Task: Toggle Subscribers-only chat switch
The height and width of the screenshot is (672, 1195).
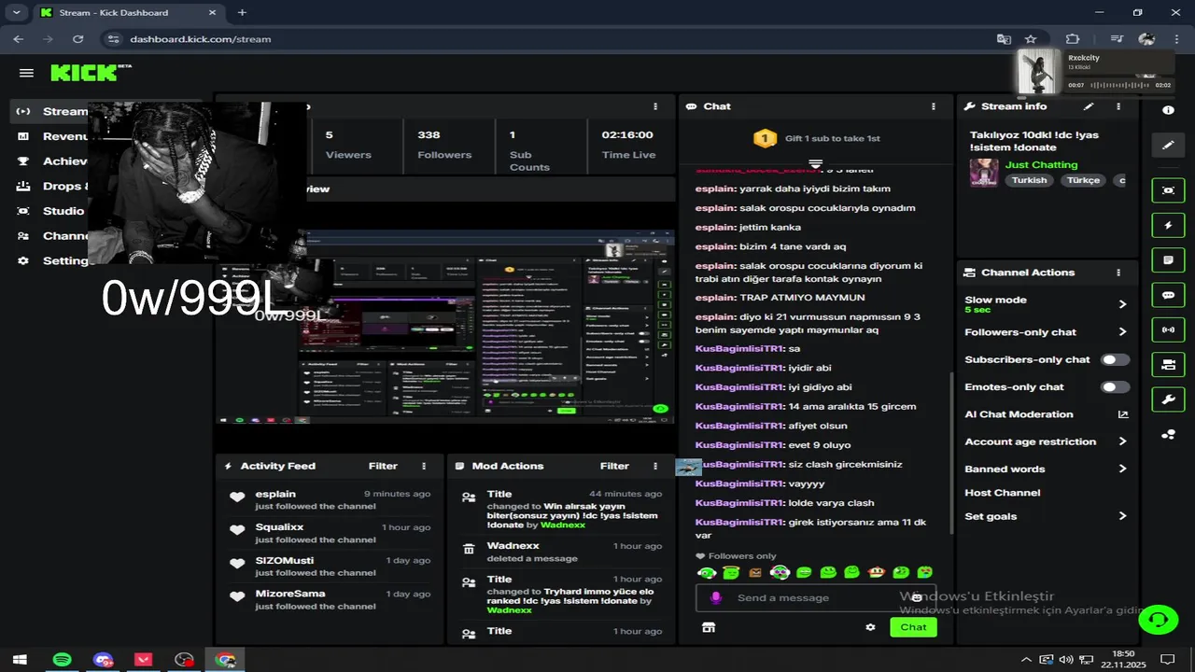Action: 1115,359
